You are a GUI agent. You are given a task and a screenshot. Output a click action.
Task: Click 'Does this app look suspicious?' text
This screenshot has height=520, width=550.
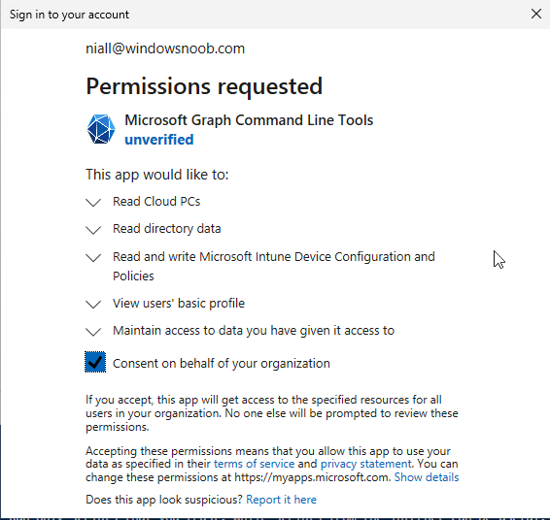164,500
